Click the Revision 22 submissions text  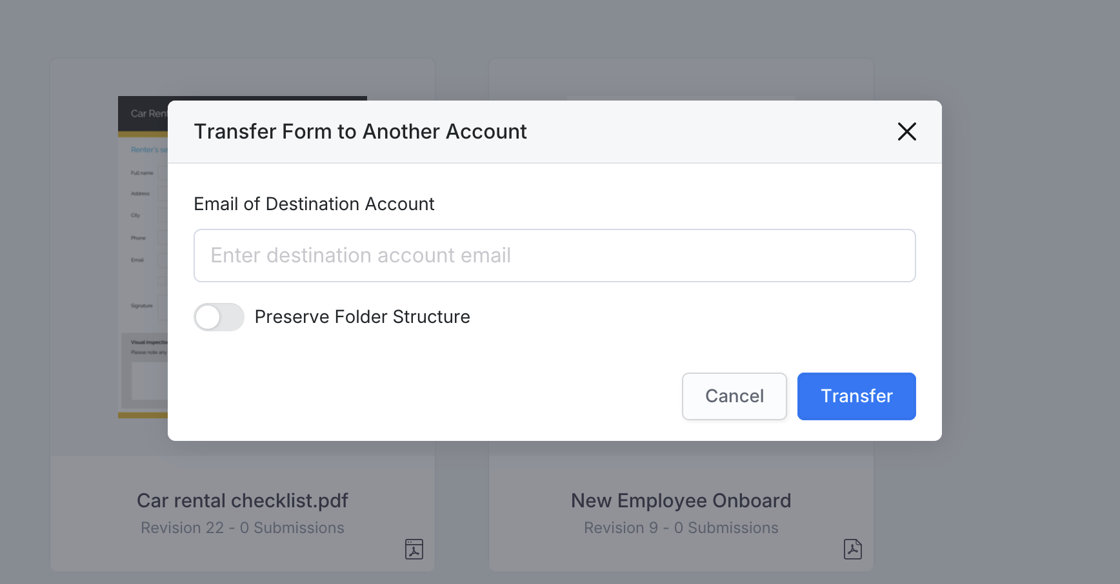click(243, 528)
